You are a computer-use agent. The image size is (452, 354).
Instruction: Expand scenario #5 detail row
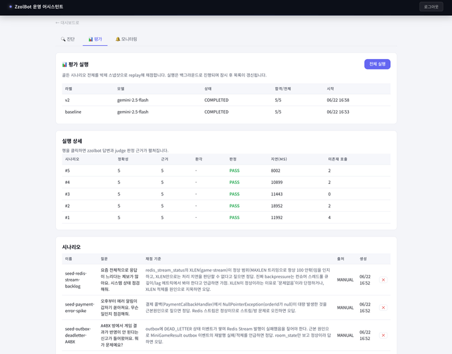[226, 171]
